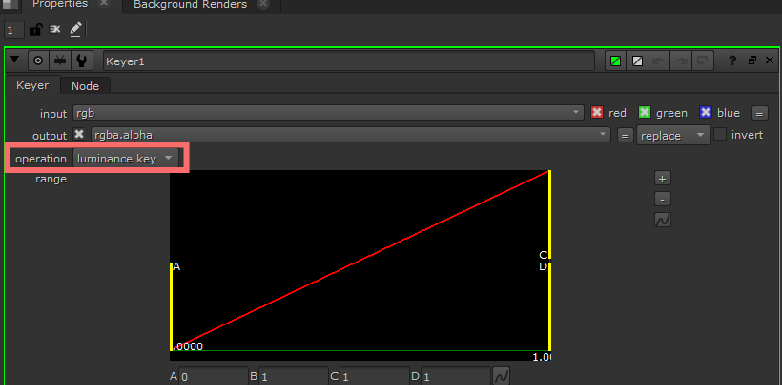This screenshot has width=782, height=385.
Task: Enable the invert checkbox
Action: (x=720, y=135)
